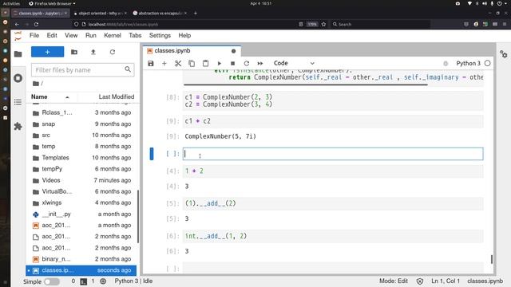Screen dimensions: 511x287
Task: Save the notebook with the floppy disk icon
Action: click(x=151, y=64)
